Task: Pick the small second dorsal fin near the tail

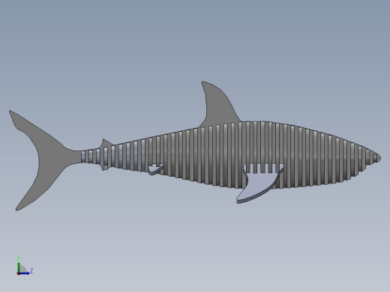Action: click(106, 144)
